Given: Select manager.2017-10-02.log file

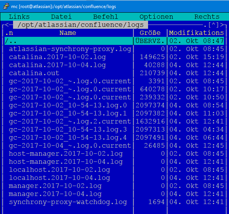Looking at the screenshot, I should click(x=55, y=186).
